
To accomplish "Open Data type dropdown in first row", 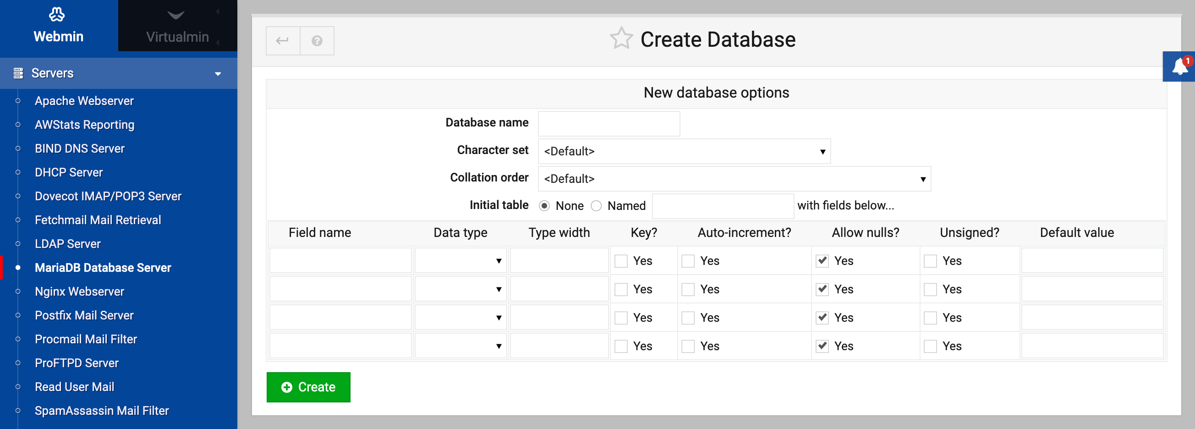I will (460, 261).
